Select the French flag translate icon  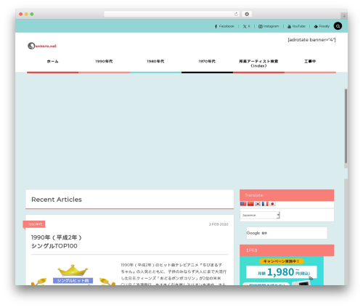(265, 204)
